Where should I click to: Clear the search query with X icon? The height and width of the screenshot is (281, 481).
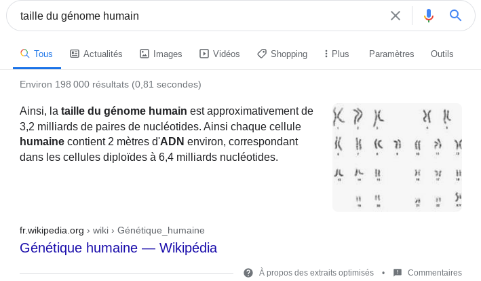[x=396, y=16]
